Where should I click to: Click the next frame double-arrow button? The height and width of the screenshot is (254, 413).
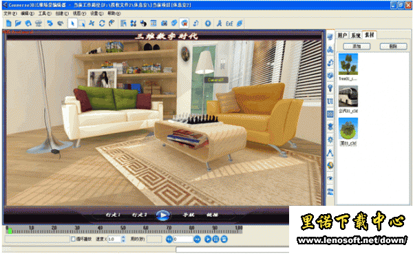(x=197, y=240)
